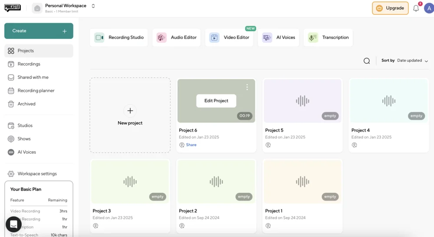
Task: Launch the Audio Editor
Action: point(177,38)
